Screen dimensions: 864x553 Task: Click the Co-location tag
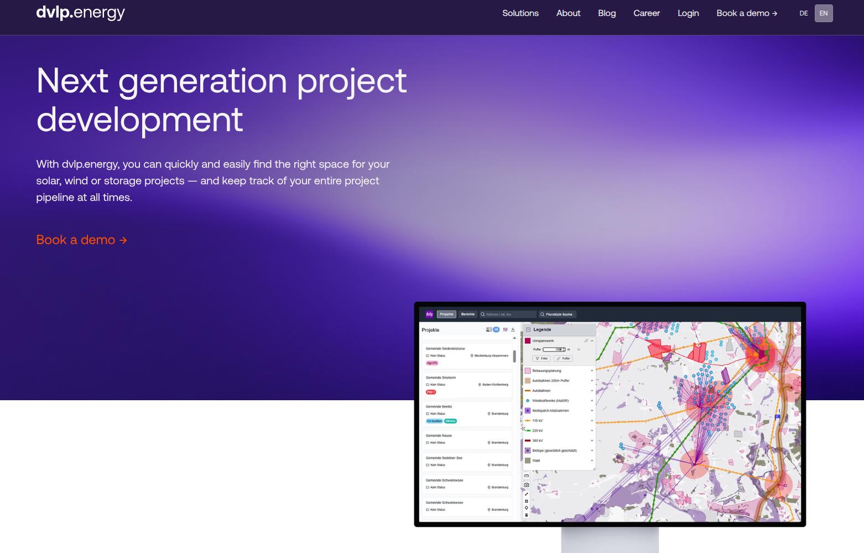coord(434,421)
